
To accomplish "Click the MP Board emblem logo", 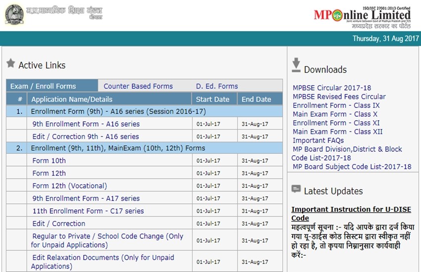I will (14, 14).
